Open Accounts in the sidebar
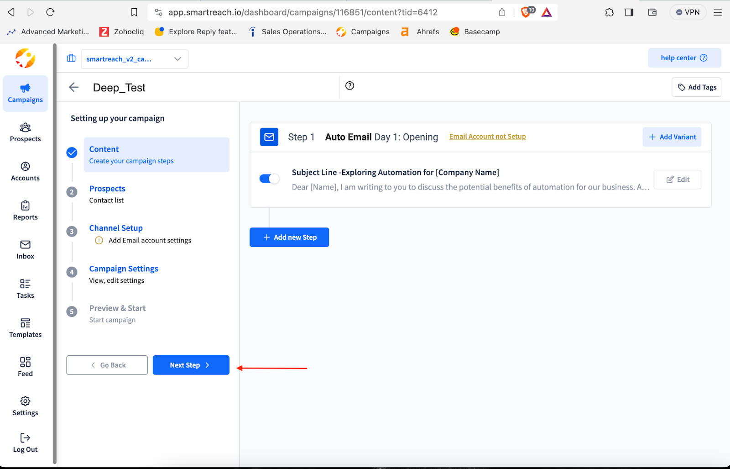Screen dimensions: 730x469 click(x=25, y=172)
